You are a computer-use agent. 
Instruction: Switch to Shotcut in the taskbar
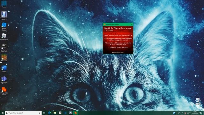pyautogui.click(x=65, y=113)
